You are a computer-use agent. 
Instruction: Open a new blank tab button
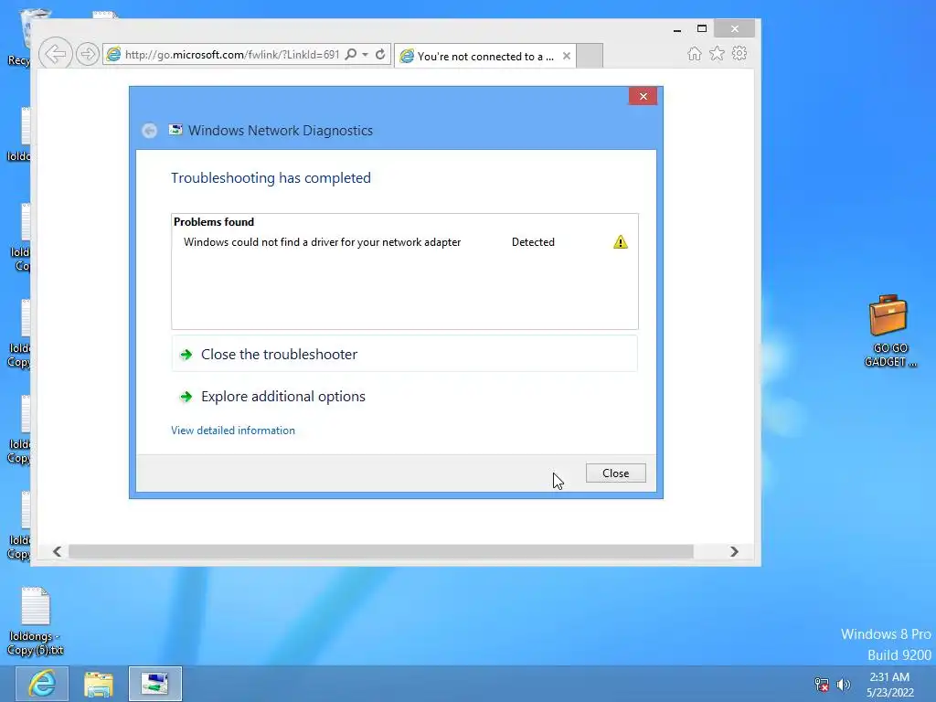[x=590, y=56]
